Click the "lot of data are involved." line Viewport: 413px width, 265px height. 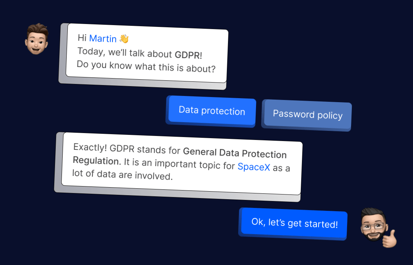tap(122, 175)
